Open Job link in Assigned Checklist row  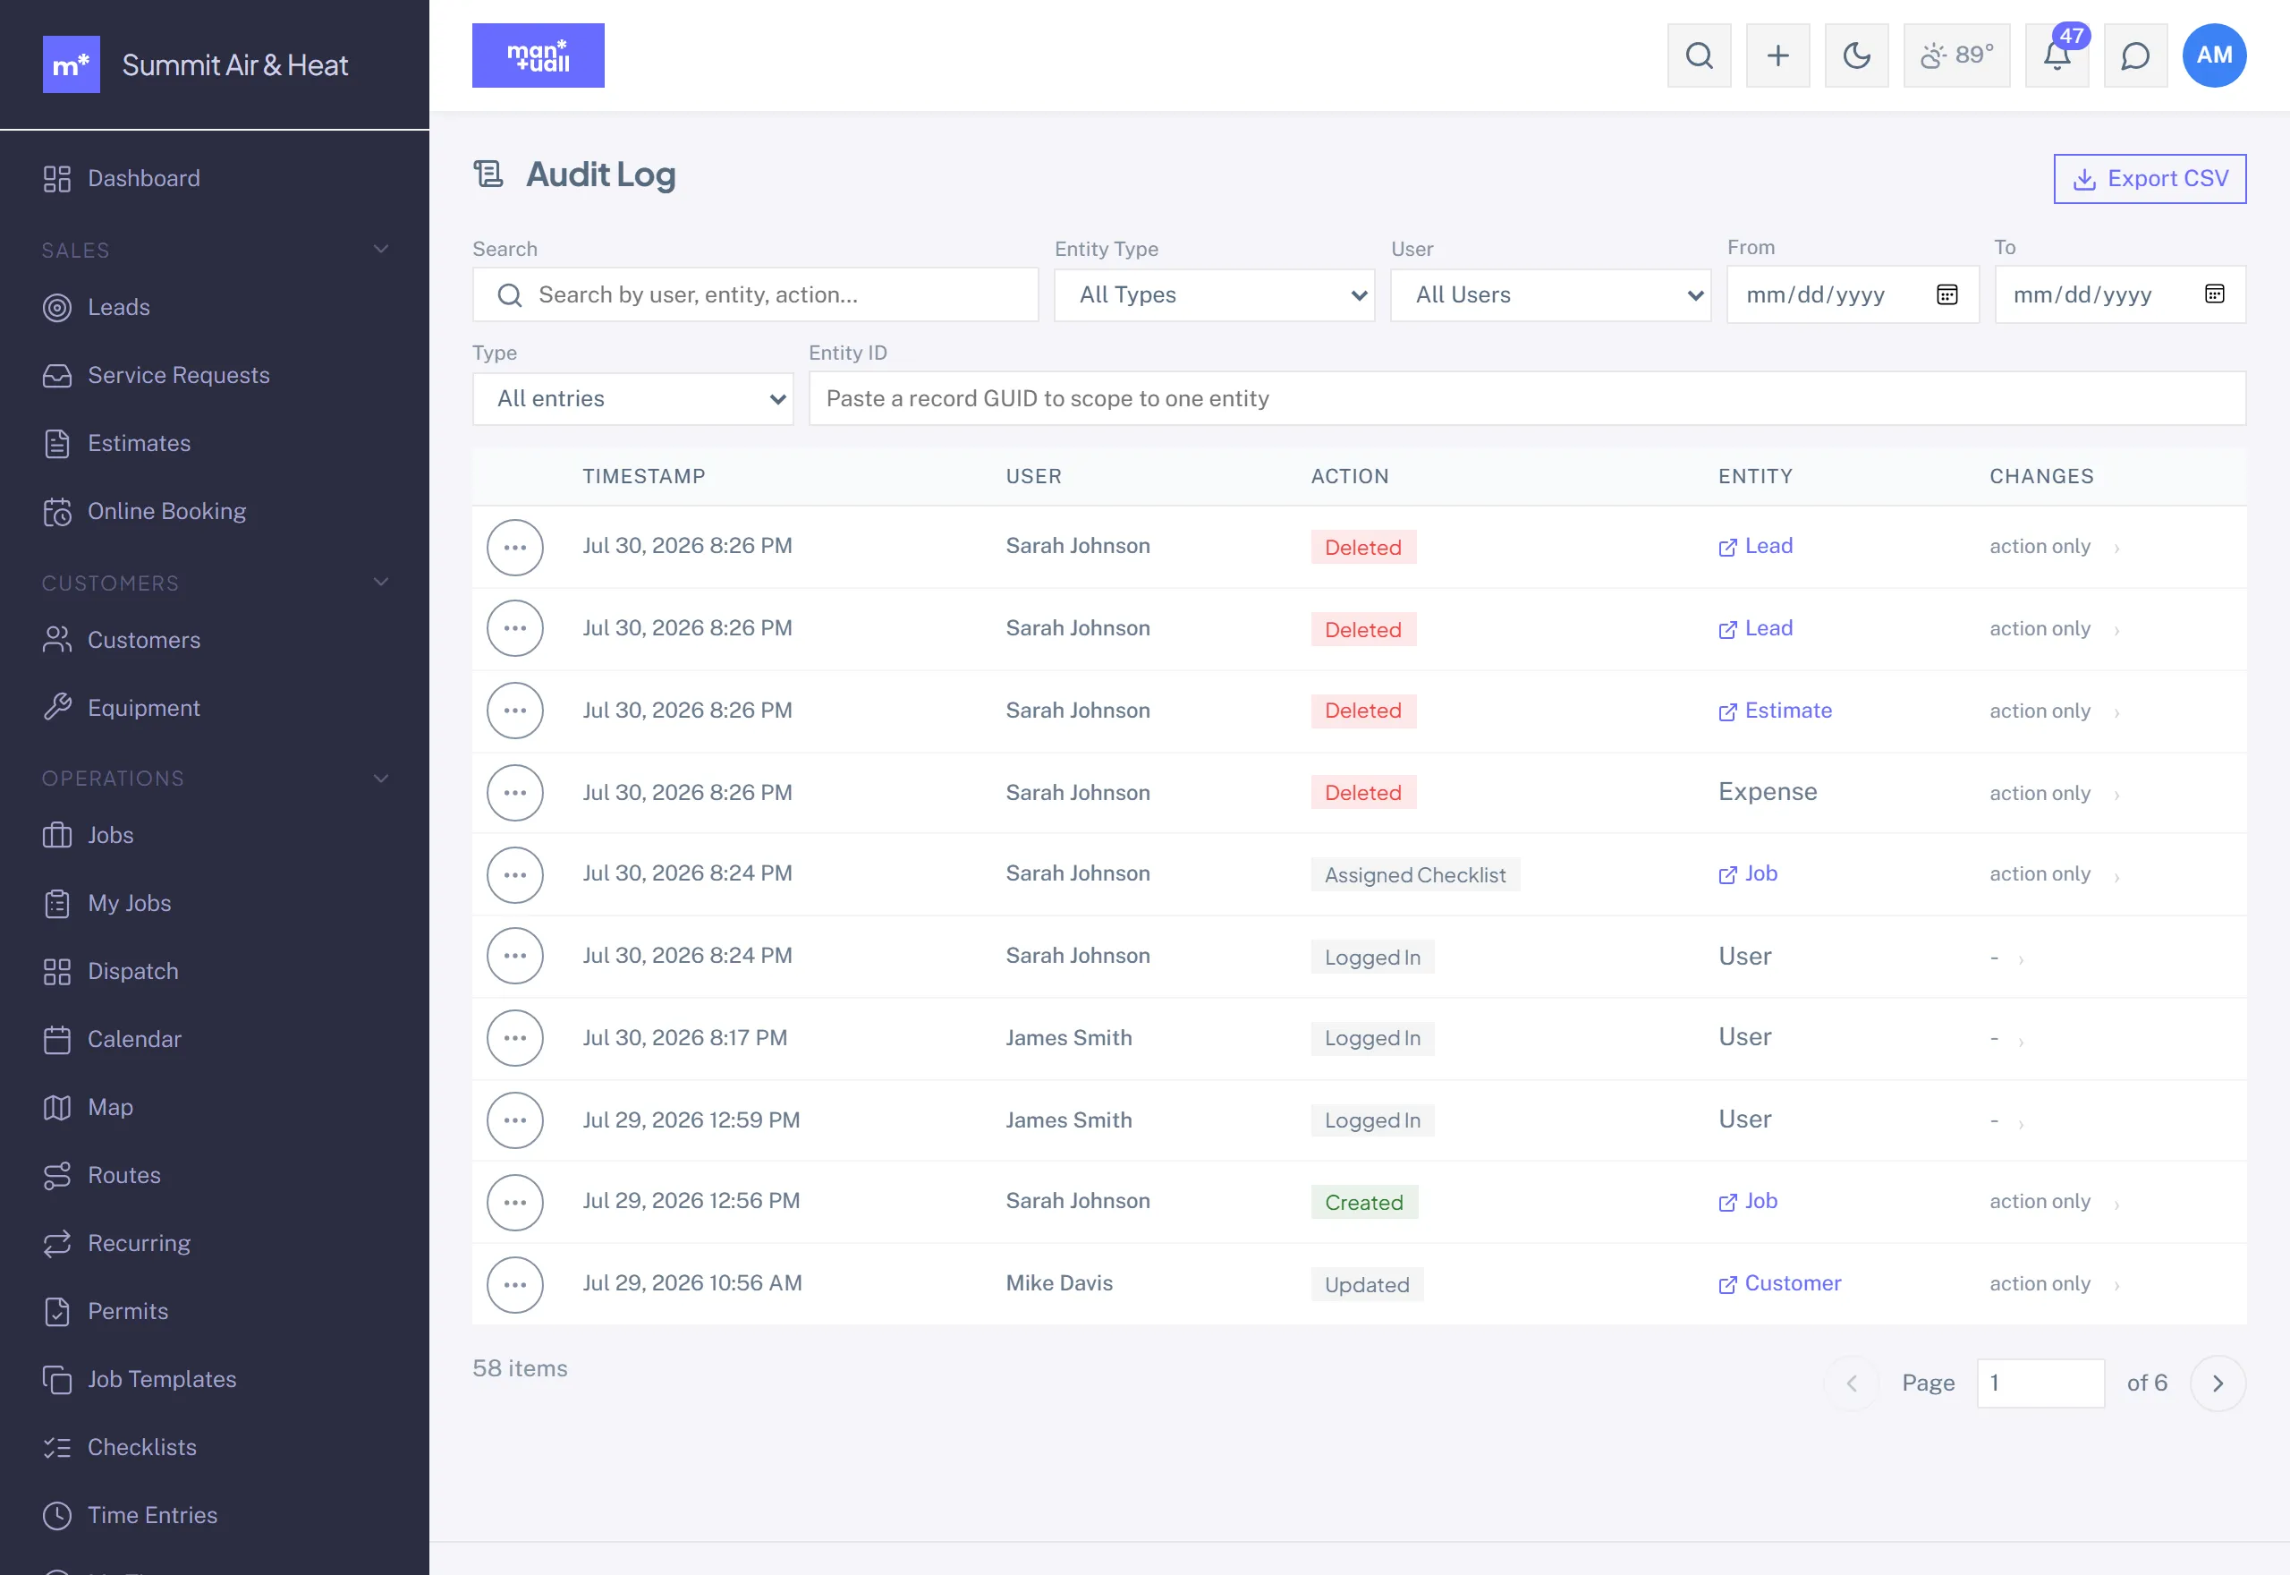click(x=1748, y=873)
